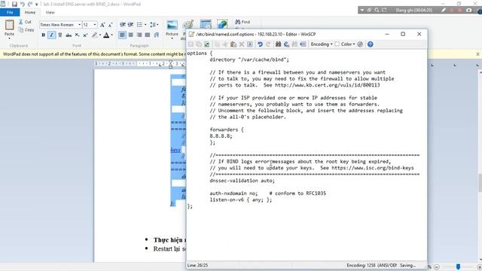Apply superscript formatting in WordPad

pyautogui.click(x=85, y=35)
